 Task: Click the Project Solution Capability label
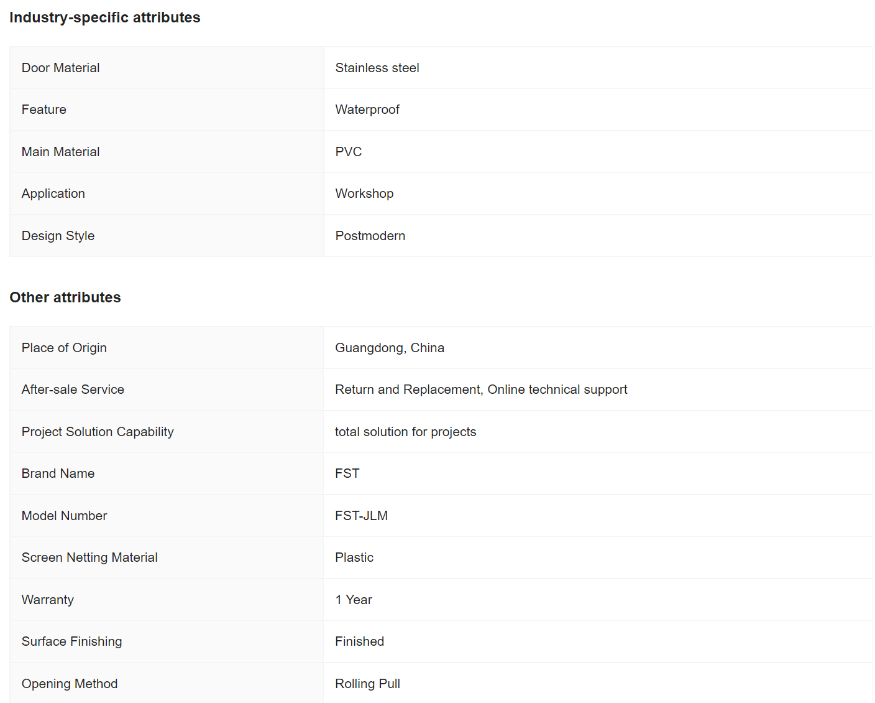pos(98,432)
